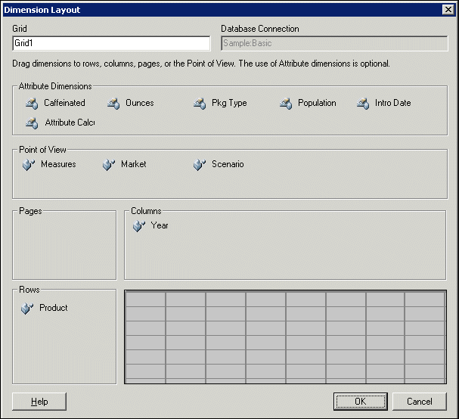459x419 pixels.
Task: Open Help for Dimension Layout
Action: (x=39, y=402)
